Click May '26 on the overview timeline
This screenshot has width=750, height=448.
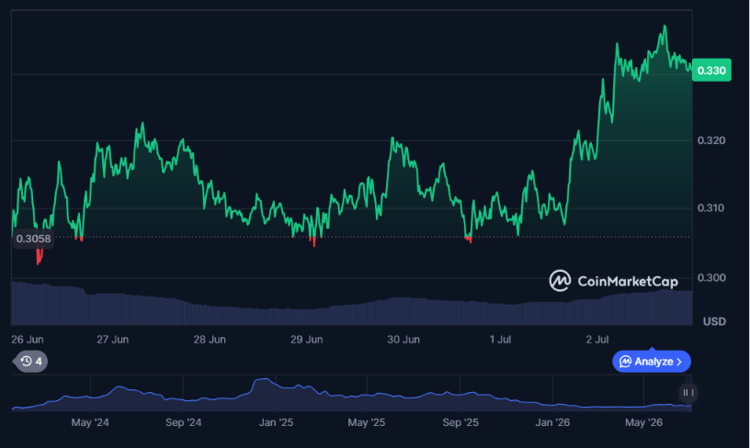click(643, 422)
